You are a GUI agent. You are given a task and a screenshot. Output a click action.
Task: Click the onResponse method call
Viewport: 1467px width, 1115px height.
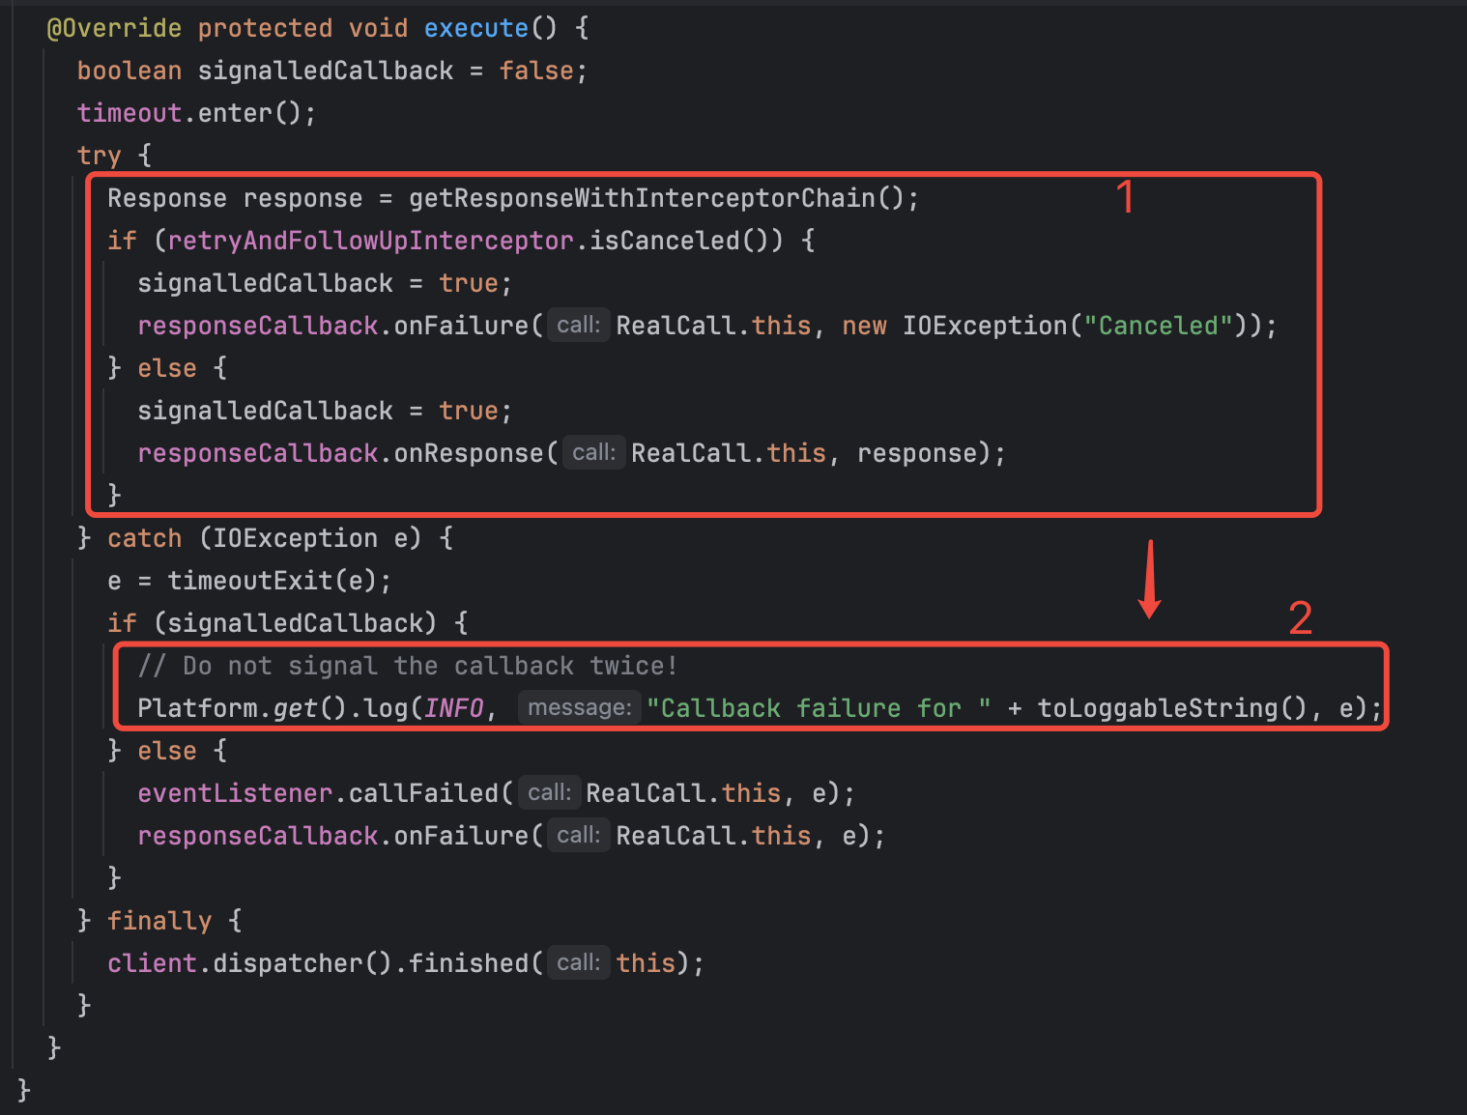tap(469, 453)
